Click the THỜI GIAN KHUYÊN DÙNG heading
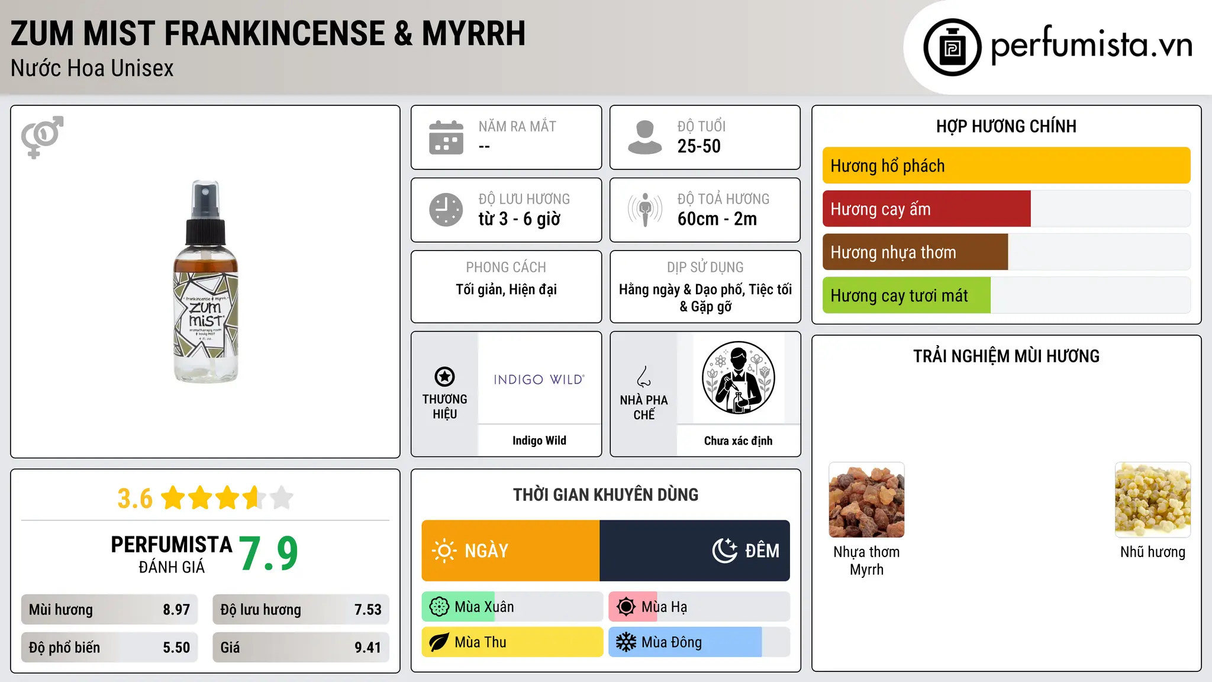The width and height of the screenshot is (1212, 682). [x=605, y=495]
